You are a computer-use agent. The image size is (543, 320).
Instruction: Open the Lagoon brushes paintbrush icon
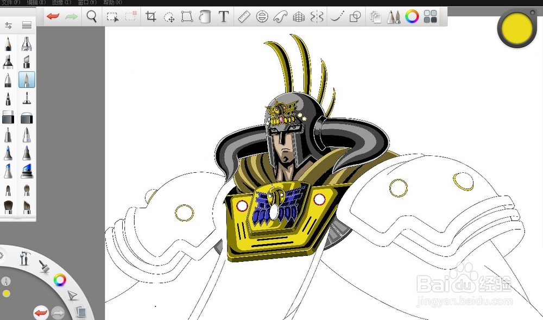tap(44, 266)
